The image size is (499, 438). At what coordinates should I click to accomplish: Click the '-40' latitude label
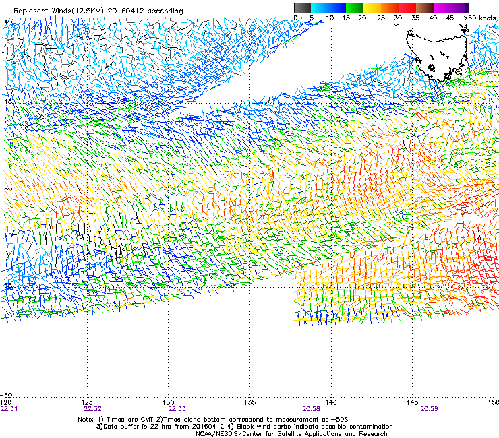pyautogui.click(x=7, y=22)
